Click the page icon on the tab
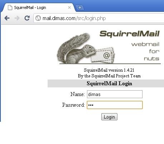Screen dimensions: 164x144 point(10,8)
